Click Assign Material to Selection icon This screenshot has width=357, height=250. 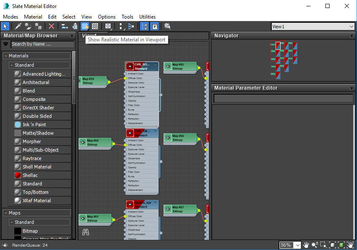(38, 26)
